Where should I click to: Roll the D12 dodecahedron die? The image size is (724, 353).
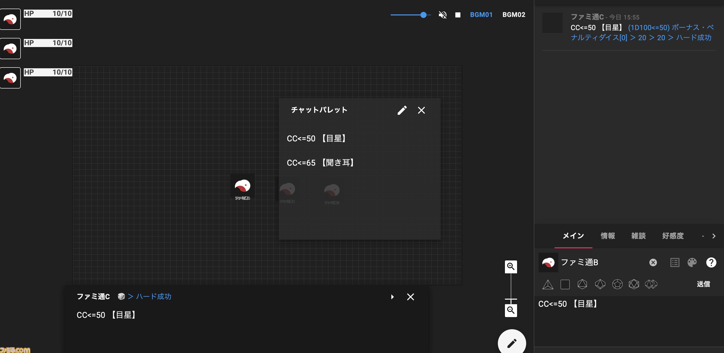617,284
